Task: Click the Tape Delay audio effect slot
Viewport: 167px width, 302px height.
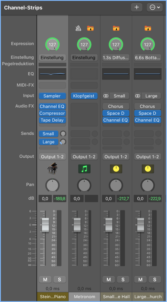Action: (x=52, y=120)
